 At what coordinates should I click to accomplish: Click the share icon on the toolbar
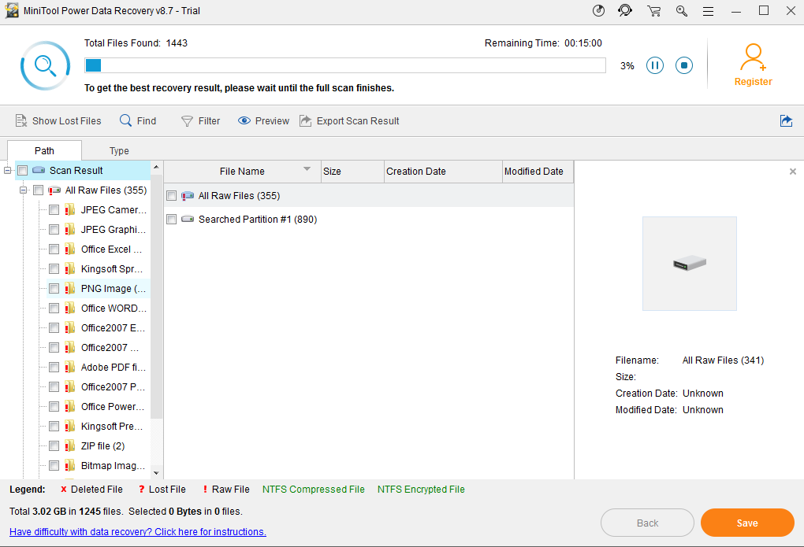(786, 121)
